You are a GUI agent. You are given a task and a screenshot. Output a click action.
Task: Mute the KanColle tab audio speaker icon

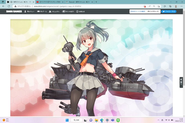point(11,2)
